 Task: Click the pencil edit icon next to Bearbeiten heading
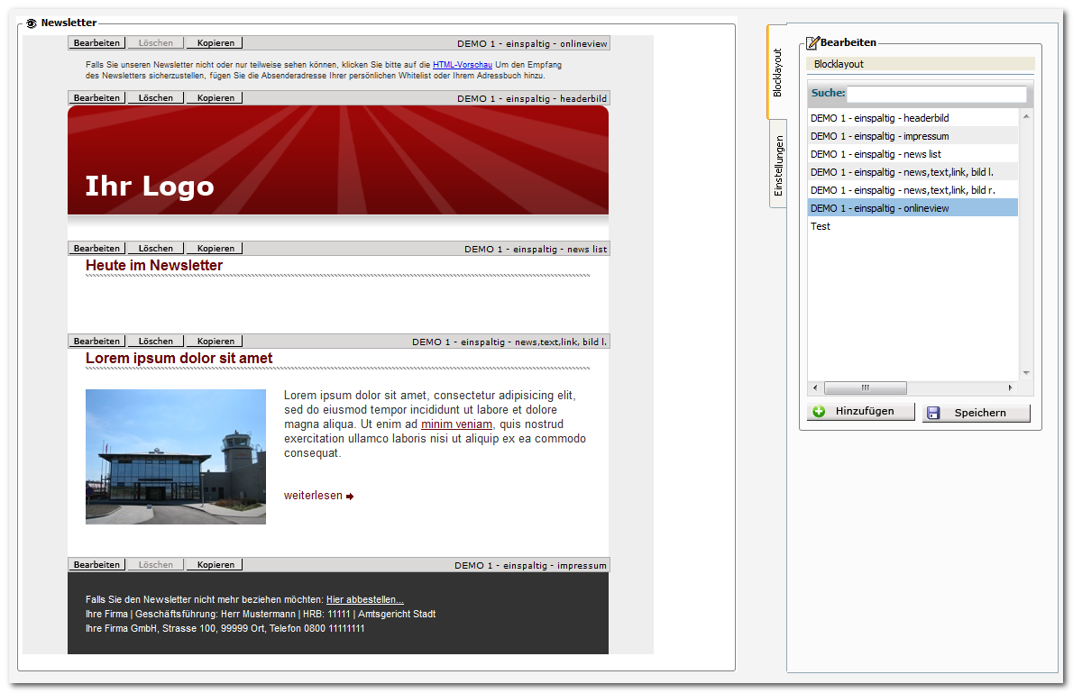[x=812, y=43]
